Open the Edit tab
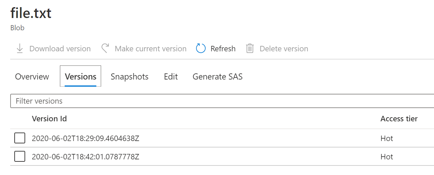 [171, 76]
